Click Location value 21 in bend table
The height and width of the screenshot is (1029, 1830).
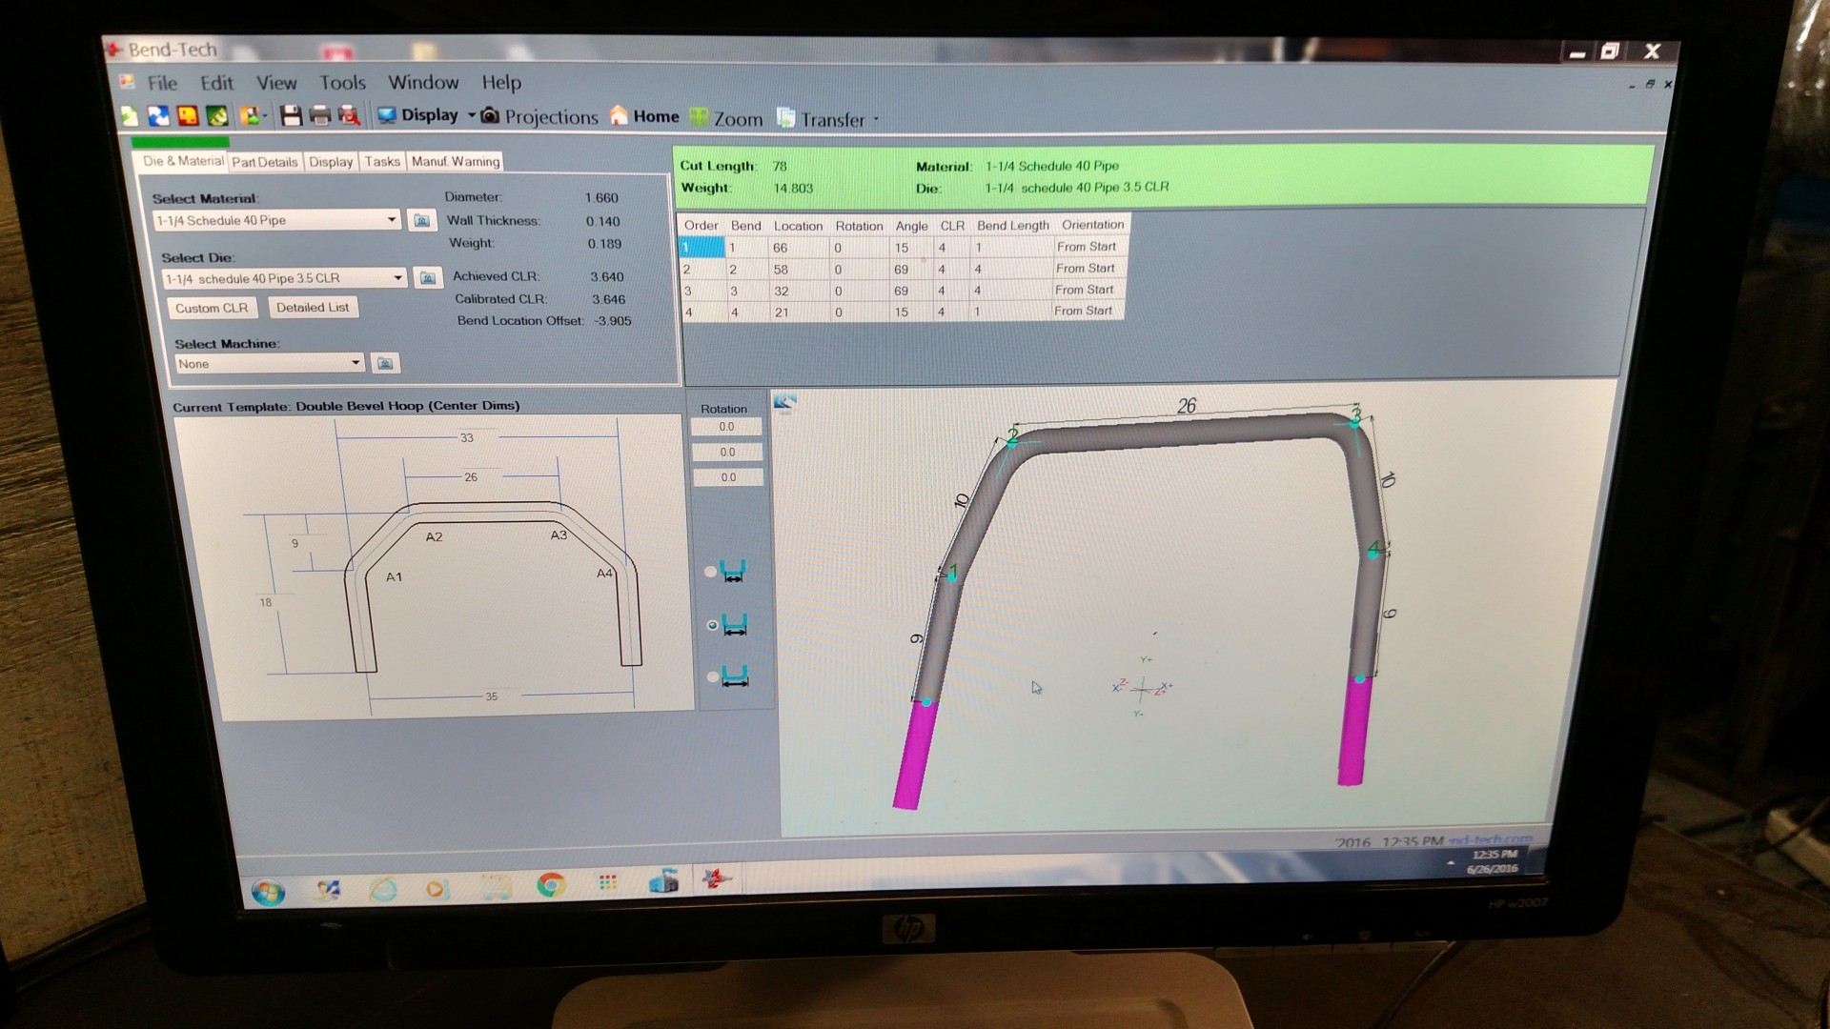pyautogui.click(x=781, y=313)
